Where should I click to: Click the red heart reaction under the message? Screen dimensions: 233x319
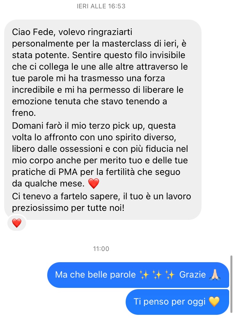17,223
